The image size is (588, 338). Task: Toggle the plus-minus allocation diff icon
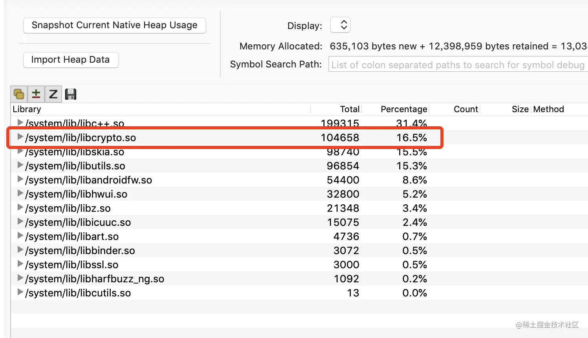pyautogui.click(x=36, y=94)
